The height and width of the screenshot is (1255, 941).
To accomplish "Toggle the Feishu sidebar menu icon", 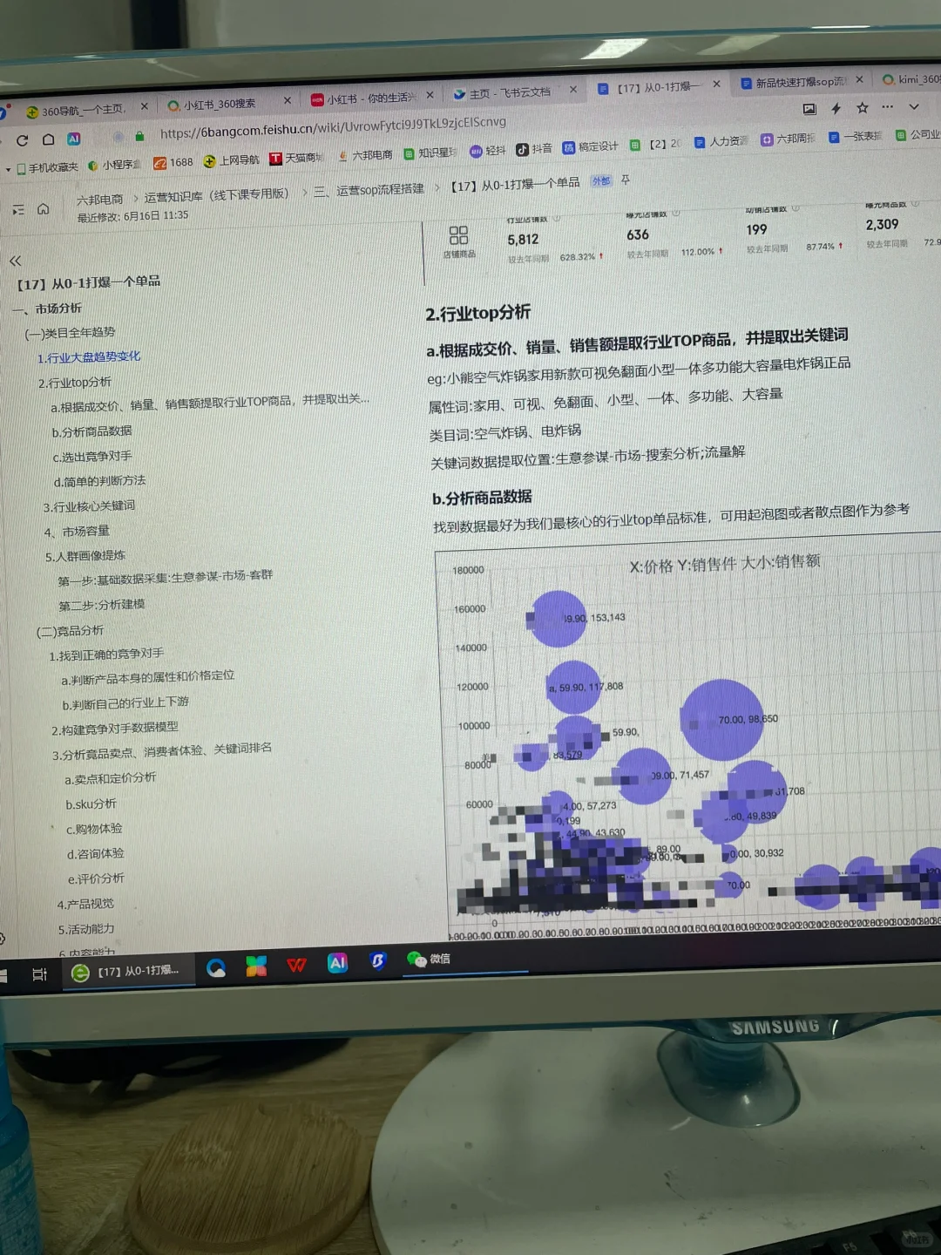I will point(18,210).
